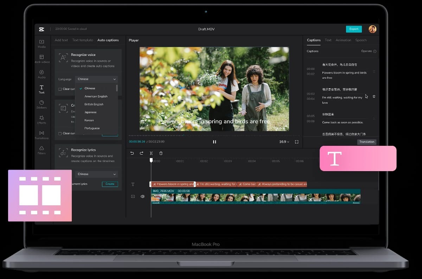
Task: Click the Operate link in Captions
Action: pos(366,51)
